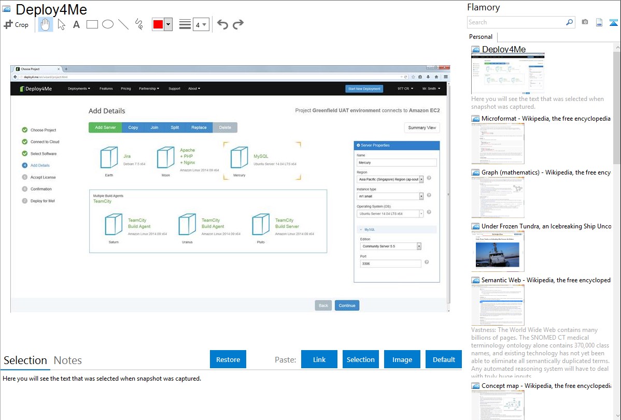Collapse the MySQL section expander
The width and height of the screenshot is (621, 420).
click(x=361, y=229)
